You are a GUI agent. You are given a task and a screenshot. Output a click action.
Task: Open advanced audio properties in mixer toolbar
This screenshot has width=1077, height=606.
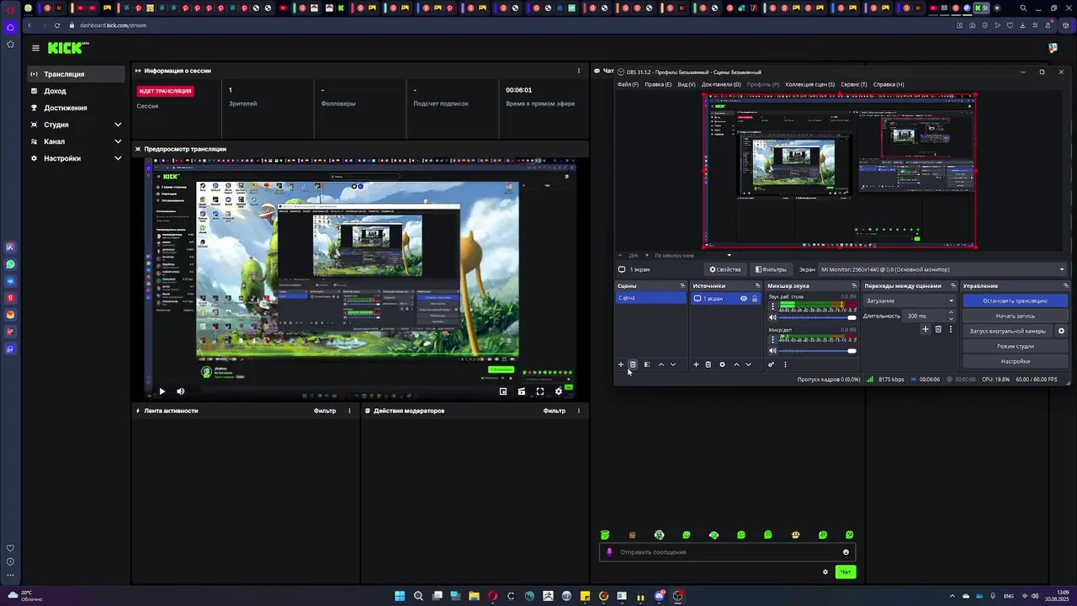[x=771, y=364]
